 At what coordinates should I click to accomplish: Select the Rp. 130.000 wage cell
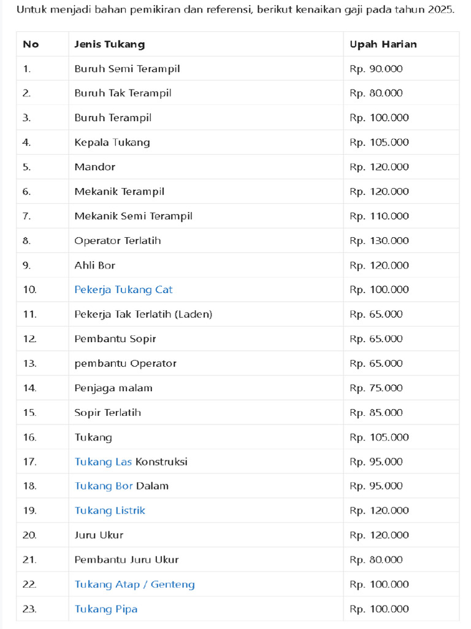[x=379, y=241]
